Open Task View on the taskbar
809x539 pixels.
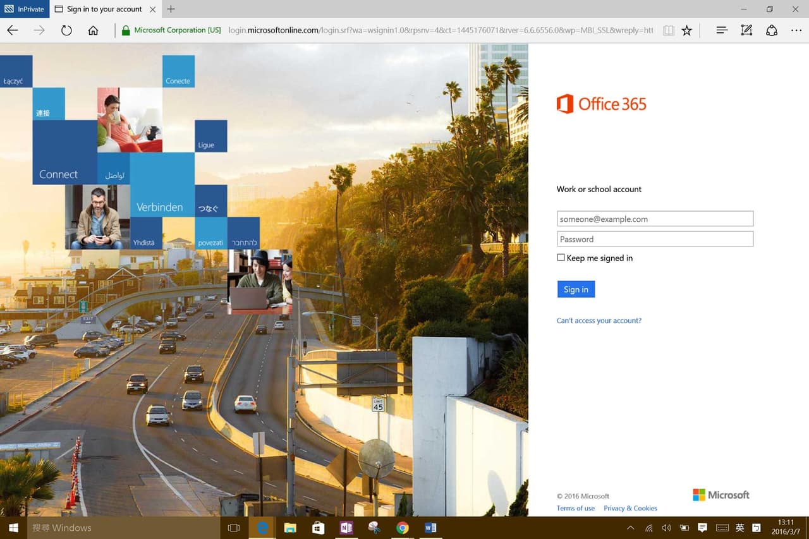(234, 528)
